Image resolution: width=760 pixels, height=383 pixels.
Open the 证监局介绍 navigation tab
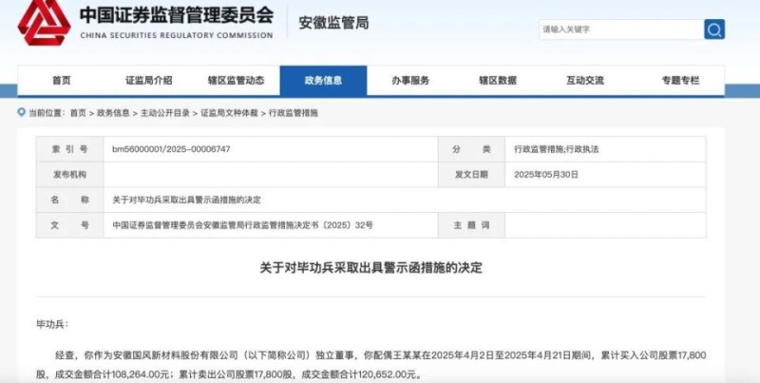point(149,81)
